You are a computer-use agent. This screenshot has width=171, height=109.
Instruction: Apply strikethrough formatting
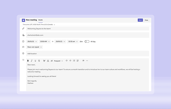39,61
